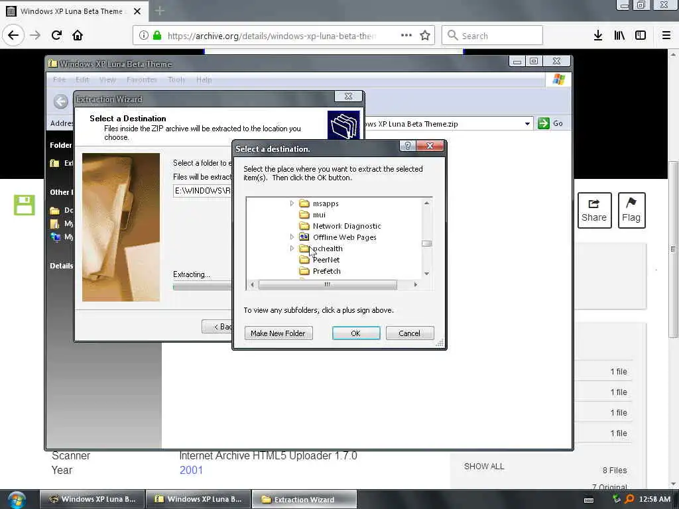Toggle Firefox sidebar icon
679x509 pixels.
641,36
